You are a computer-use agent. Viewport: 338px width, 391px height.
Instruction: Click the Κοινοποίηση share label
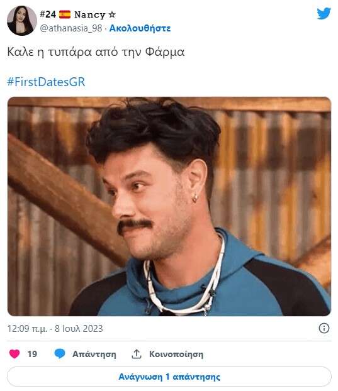point(176,354)
